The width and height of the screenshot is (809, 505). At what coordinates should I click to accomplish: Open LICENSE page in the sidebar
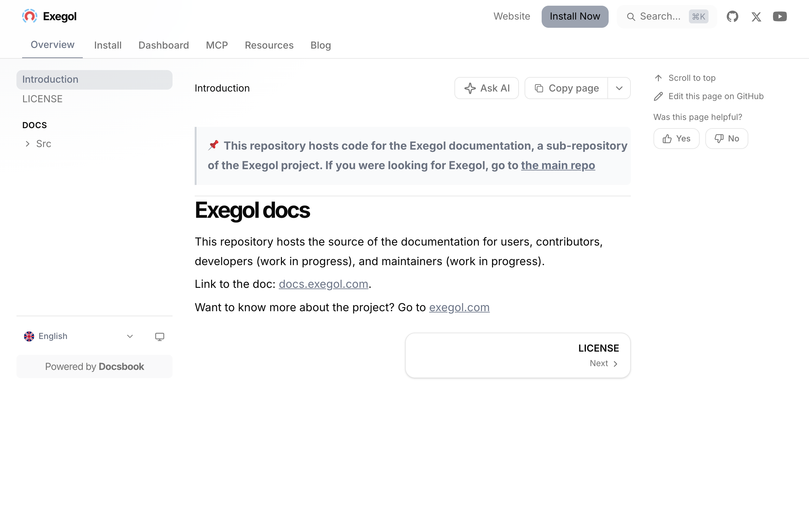(x=42, y=99)
